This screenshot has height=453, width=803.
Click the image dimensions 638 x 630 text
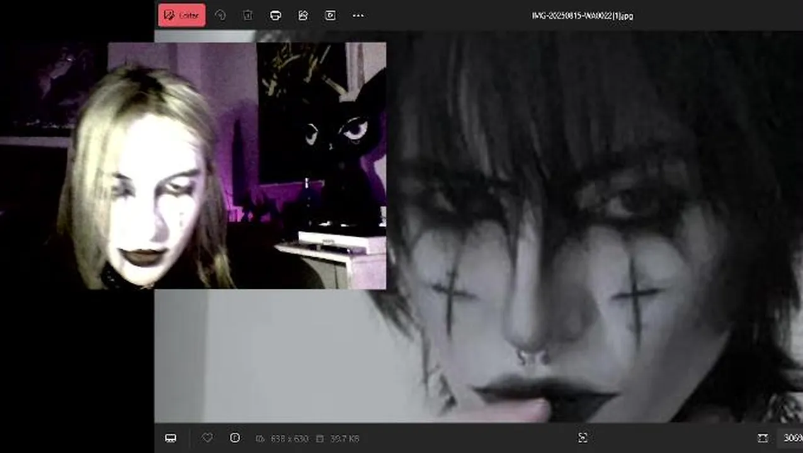tap(289, 439)
